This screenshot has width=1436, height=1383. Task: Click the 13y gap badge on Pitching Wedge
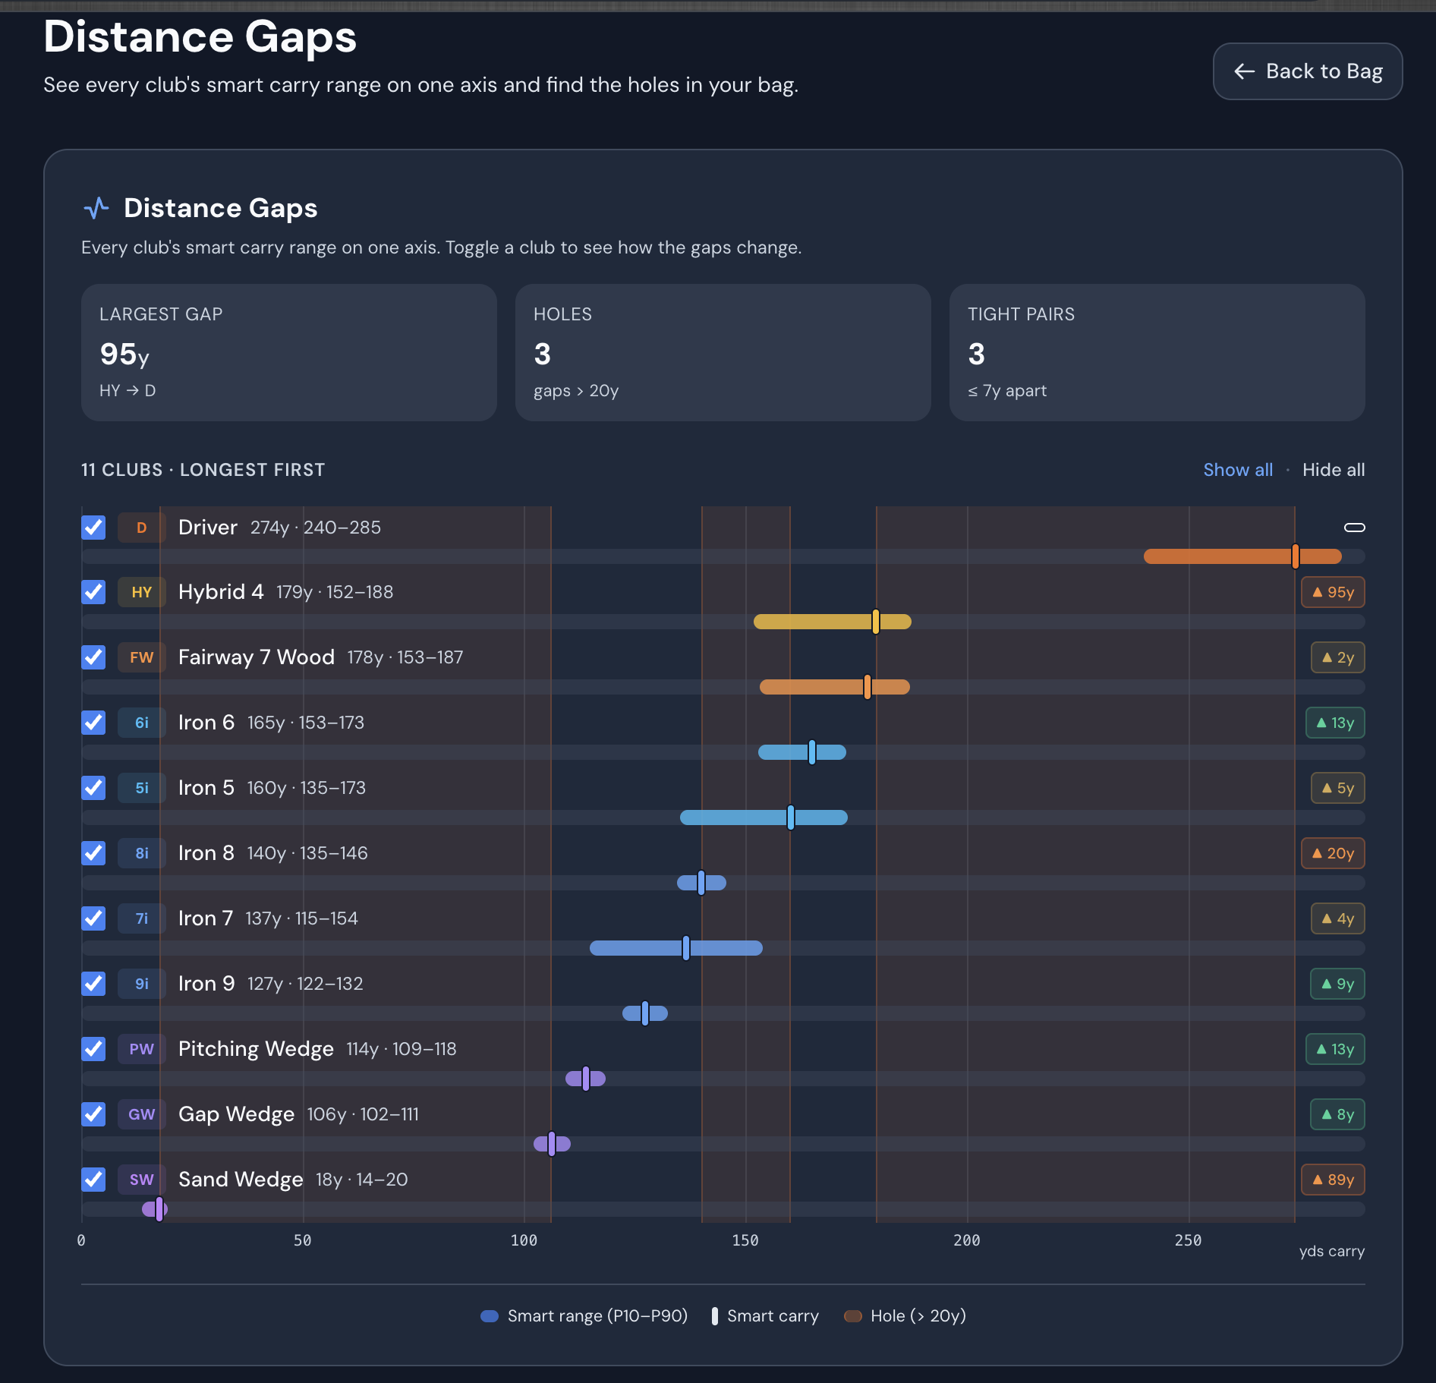(1335, 1050)
